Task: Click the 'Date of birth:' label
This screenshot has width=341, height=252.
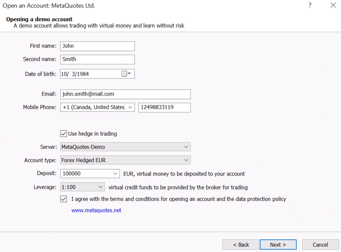Action: 41,74
